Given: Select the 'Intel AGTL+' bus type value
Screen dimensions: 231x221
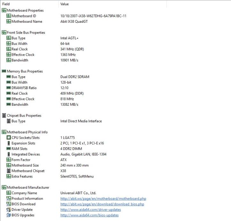Looking at the screenshot, I should [69, 38].
